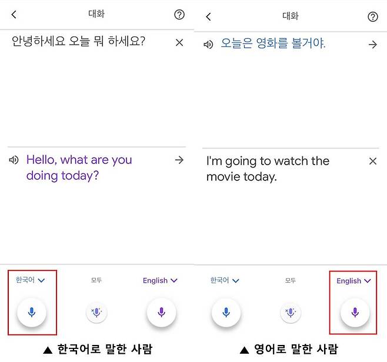
Task: Select the 모두 label on right screen
Action: [x=291, y=281]
